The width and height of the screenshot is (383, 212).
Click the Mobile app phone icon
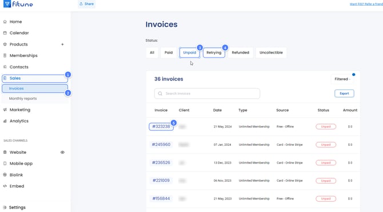coord(5,164)
